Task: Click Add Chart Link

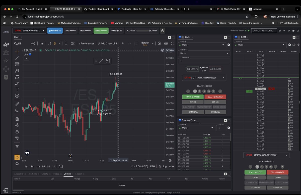Action: (x=108, y=43)
